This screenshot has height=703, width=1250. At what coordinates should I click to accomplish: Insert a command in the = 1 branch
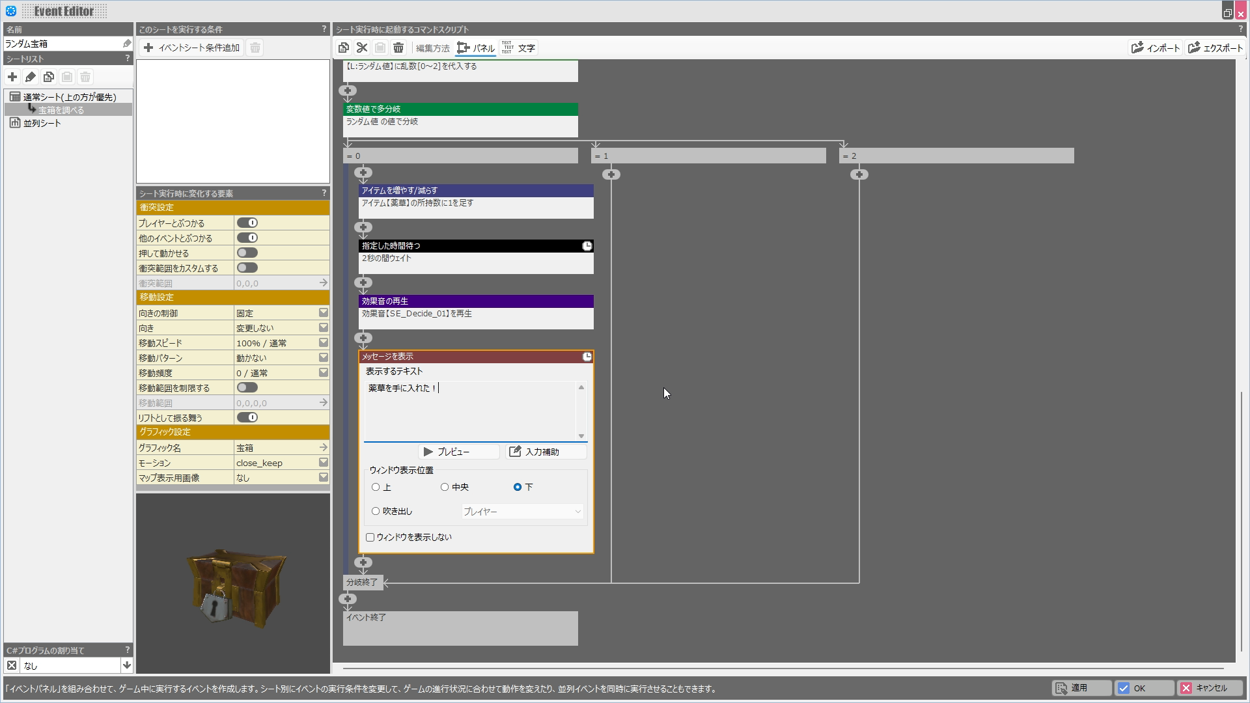click(x=611, y=174)
